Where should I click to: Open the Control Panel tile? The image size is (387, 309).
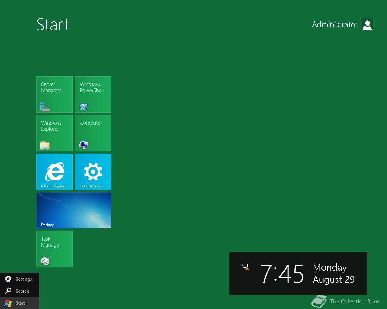click(x=93, y=172)
